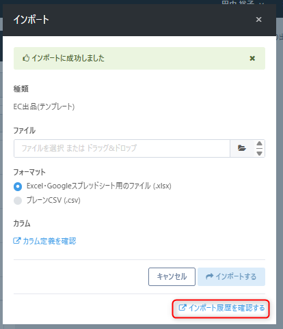This screenshot has width=283, height=329.
Task: Click the ファイルを選択 file input field
Action: (122, 148)
